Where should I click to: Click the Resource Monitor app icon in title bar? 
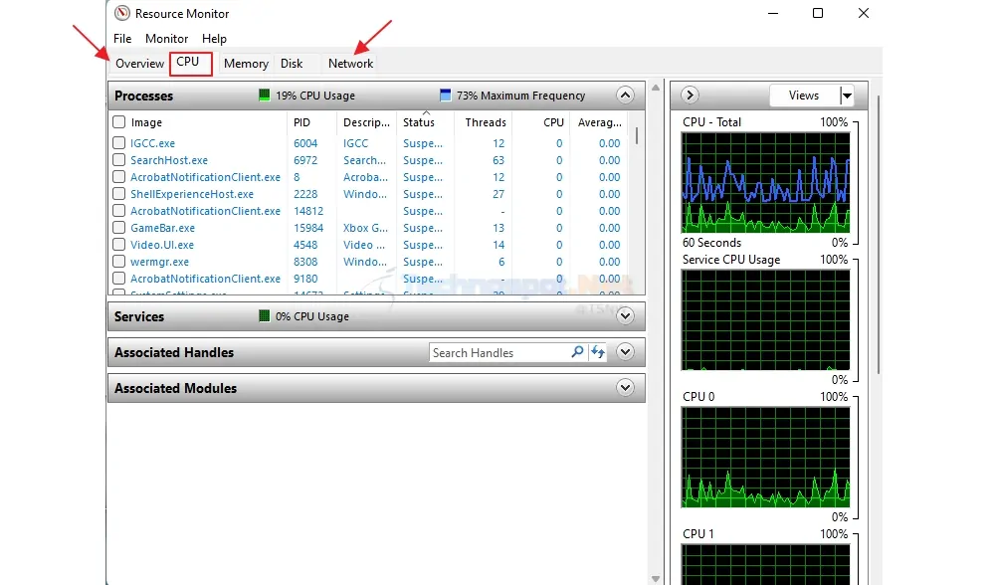[x=121, y=13]
